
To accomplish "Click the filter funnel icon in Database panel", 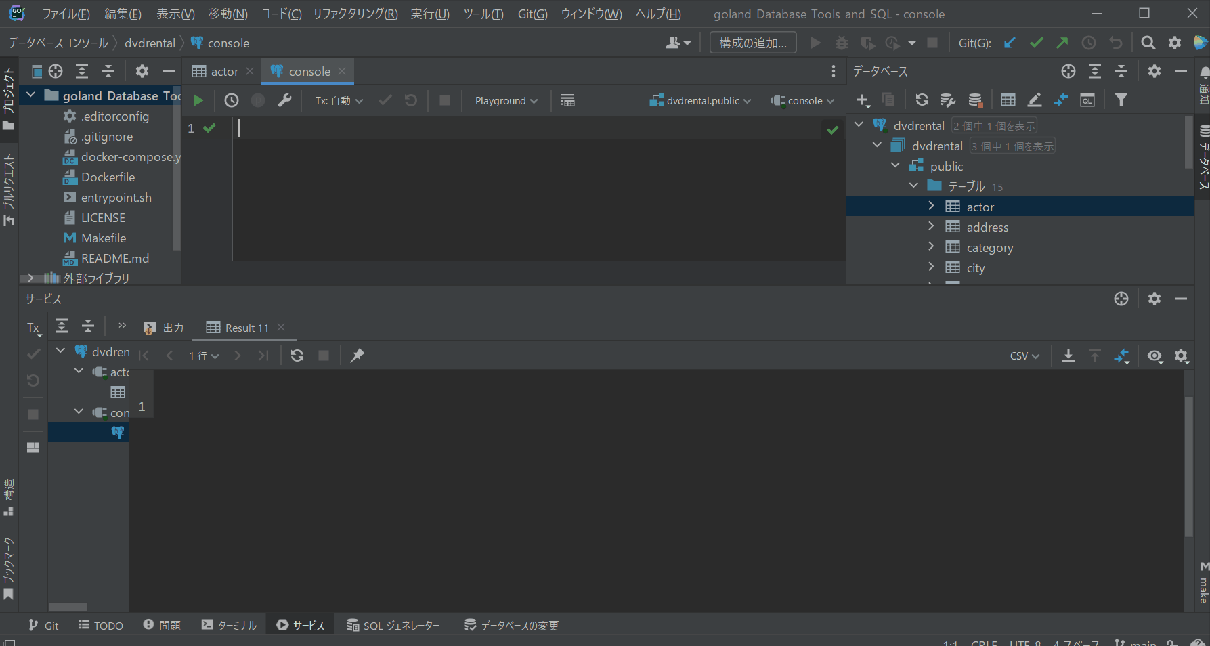I will coord(1121,100).
